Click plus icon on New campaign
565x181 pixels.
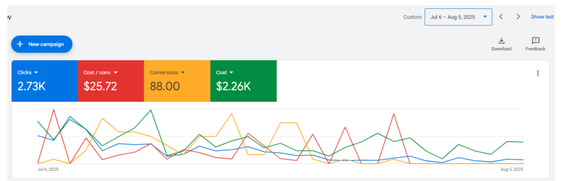pos(20,44)
